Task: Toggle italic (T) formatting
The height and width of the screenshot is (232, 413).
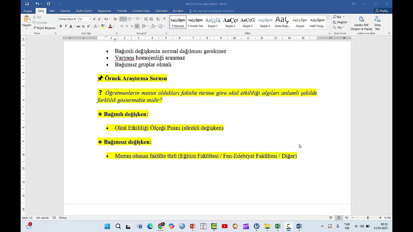Action: coord(66,26)
